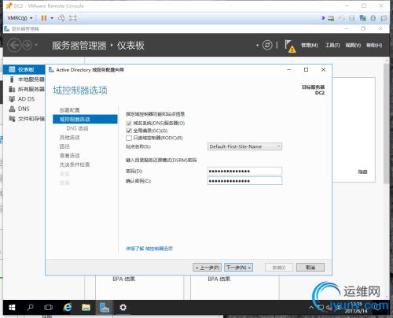Click the VMRC hard disk device icon

(x=331, y=18)
